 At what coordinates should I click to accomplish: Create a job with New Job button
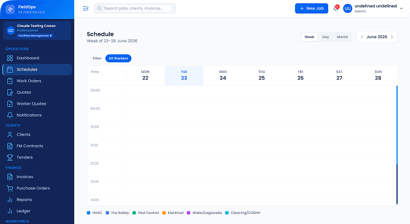311,8
